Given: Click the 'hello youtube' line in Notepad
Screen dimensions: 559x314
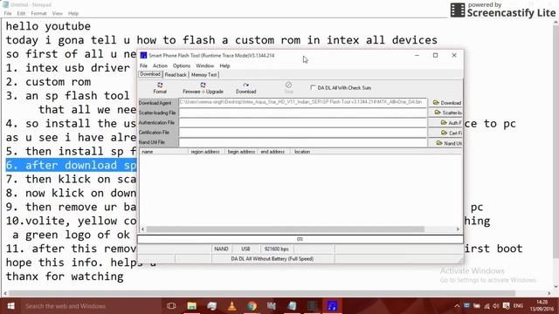Looking at the screenshot, I should click(x=48, y=26).
